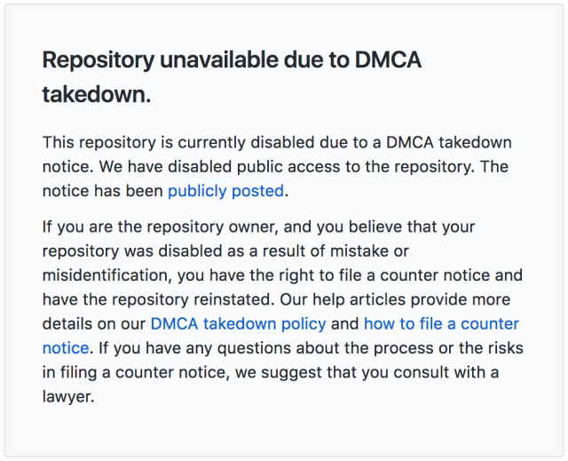Click the final word 'lawyer.'
Screen dimensions: 568x461
(x=68, y=396)
